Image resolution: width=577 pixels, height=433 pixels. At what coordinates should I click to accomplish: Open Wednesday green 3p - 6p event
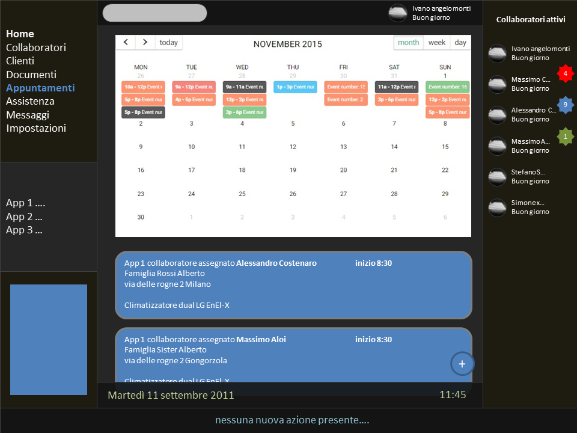pyautogui.click(x=245, y=112)
